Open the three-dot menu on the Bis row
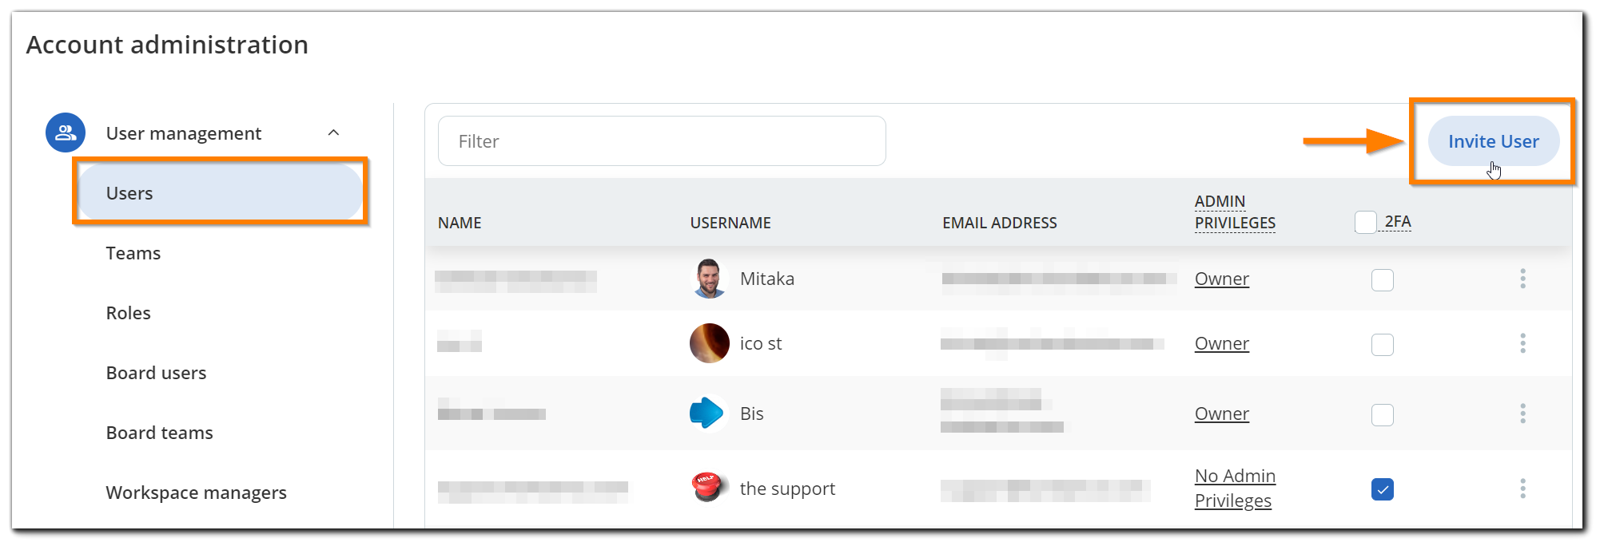The height and width of the screenshot is (550, 1604). [1522, 413]
